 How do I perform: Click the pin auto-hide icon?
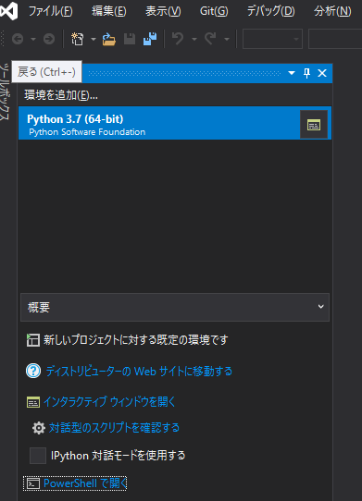307,73
